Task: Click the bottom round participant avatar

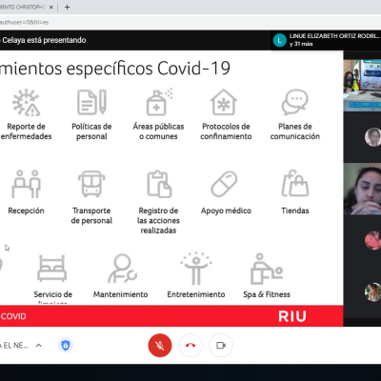Action: tap(372, 292)
